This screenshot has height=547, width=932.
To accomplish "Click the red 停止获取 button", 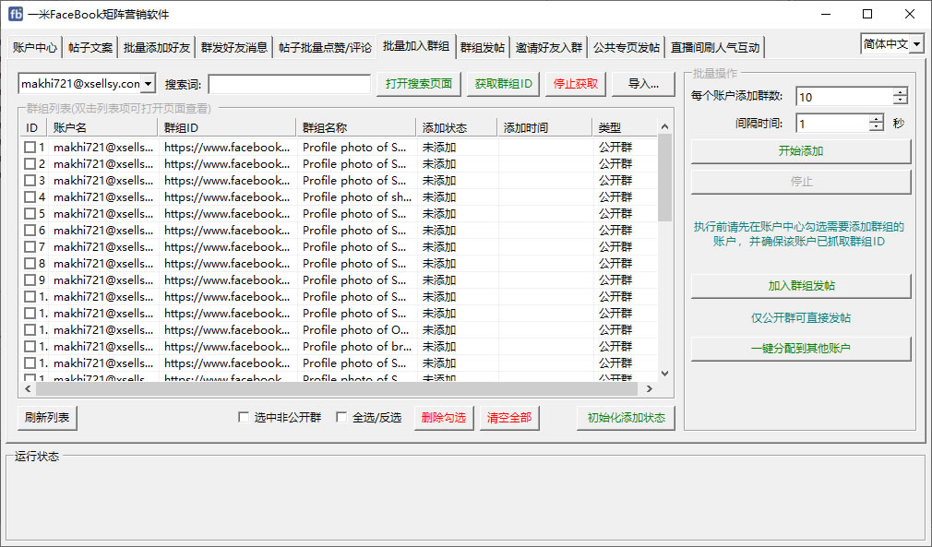I will [x=576, y=84].
